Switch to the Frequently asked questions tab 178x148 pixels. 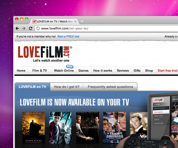110,87
